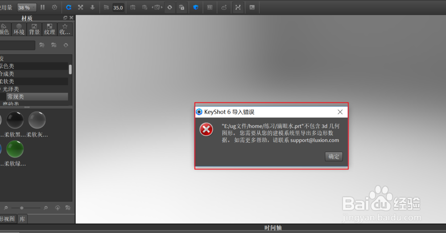Click the cycle cameras icon with arrows
Image resolution: width=446 pixels, height=233 pixels.
[x=157, y=8]
